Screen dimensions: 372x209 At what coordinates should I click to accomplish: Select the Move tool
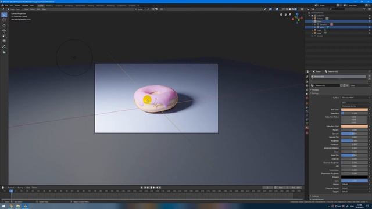[4, 26]
